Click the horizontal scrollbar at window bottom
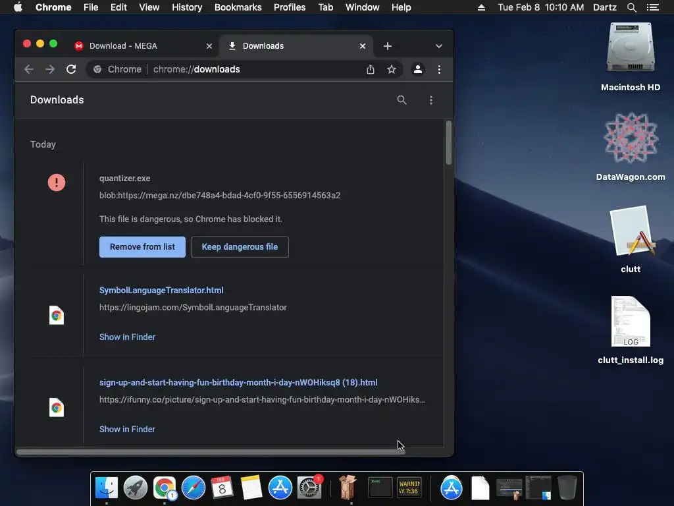The height and width of the screenshot is (506, 674). pos(211,452)
